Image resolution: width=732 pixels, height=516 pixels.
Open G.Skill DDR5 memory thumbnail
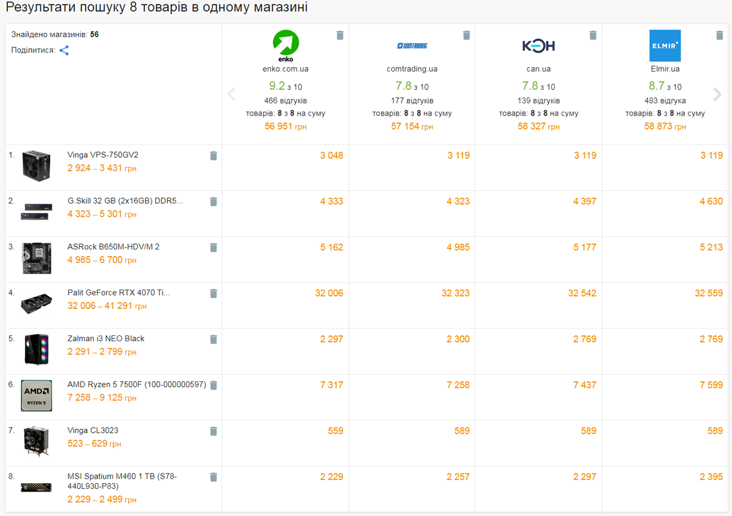pyautogui.click(x=36, y=212)
